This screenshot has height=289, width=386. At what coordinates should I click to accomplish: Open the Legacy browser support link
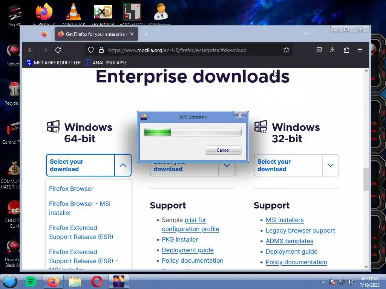(300, 231)
